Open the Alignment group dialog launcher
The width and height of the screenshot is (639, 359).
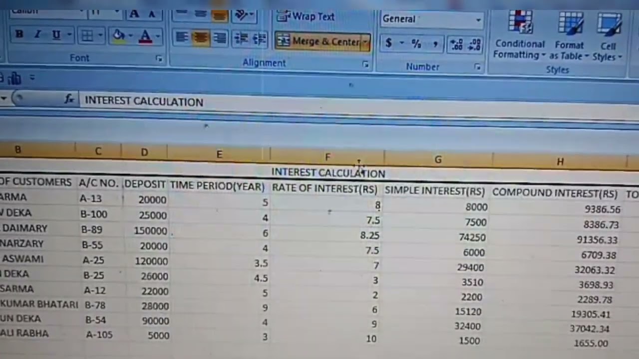point(365,64)
